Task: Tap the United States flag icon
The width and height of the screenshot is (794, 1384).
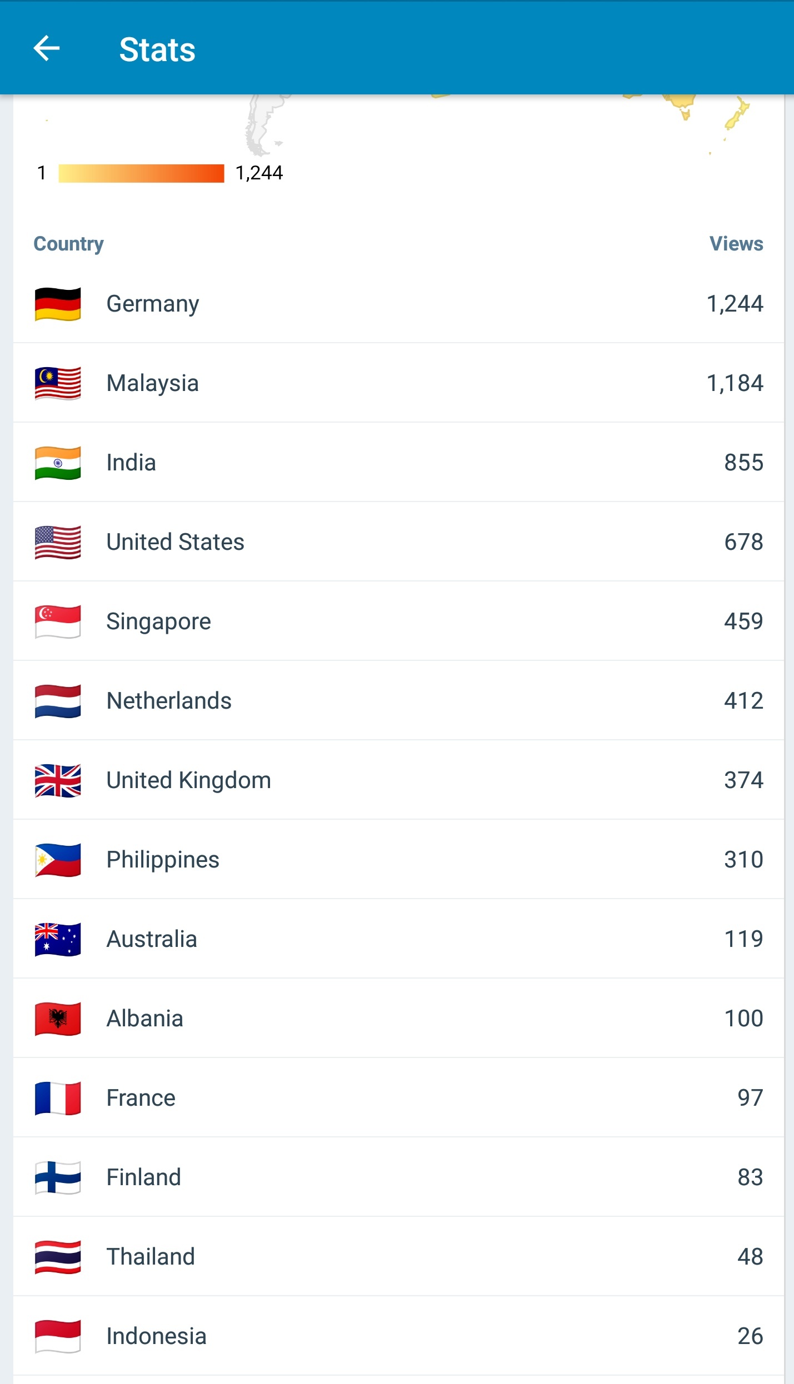Action: [58, 543]
